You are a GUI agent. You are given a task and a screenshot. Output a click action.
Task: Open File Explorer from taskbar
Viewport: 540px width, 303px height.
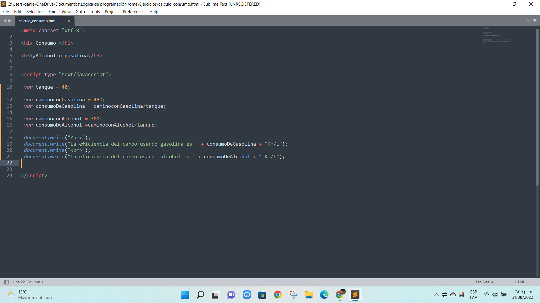click(x=309, y=295)
